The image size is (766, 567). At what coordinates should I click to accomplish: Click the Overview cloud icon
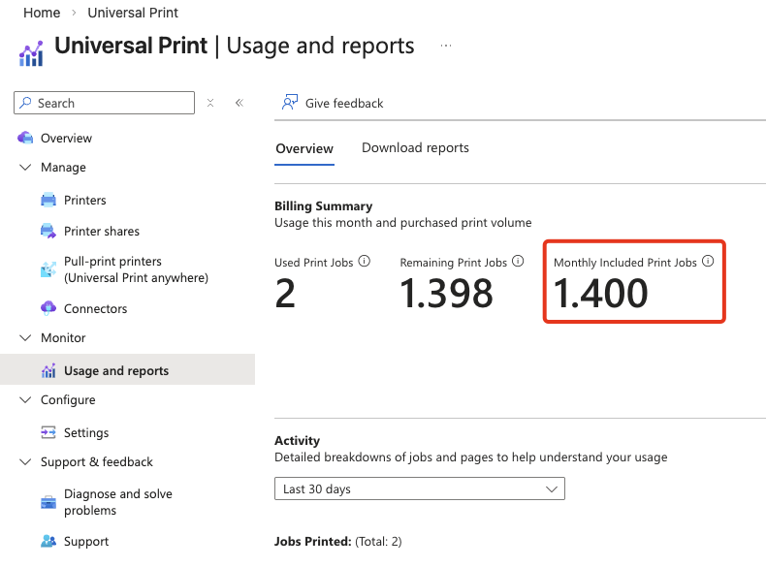coord(25,138)
